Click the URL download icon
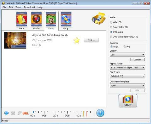 25,113
